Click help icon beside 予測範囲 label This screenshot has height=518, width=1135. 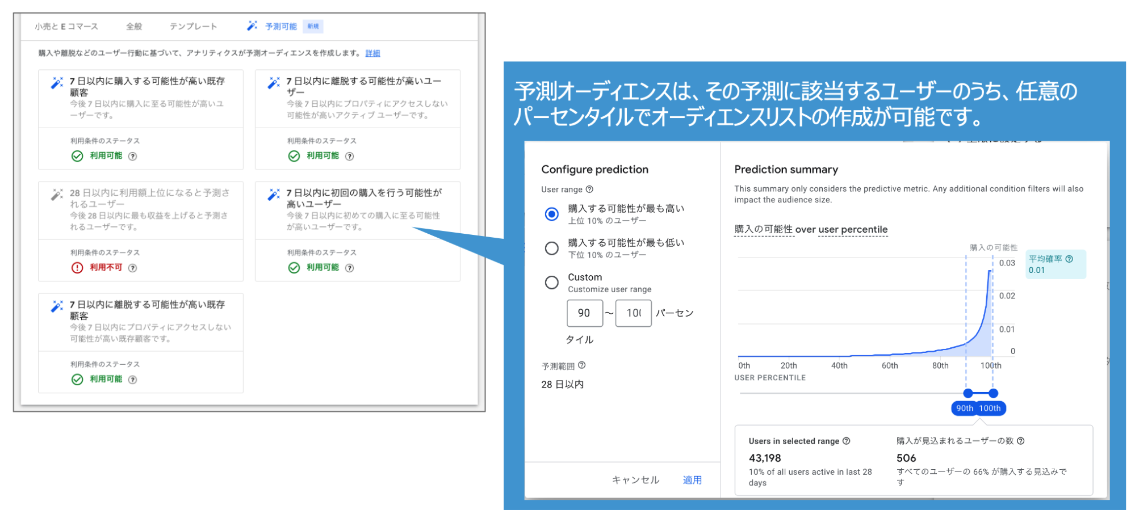(581, 365)
